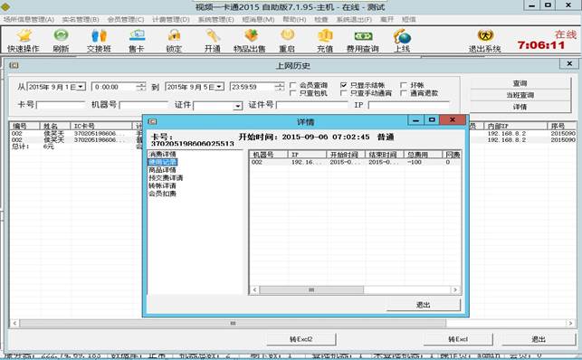Toggle the 只查包机 checkbox
The image size is (582, 360).
pos(293,93)
